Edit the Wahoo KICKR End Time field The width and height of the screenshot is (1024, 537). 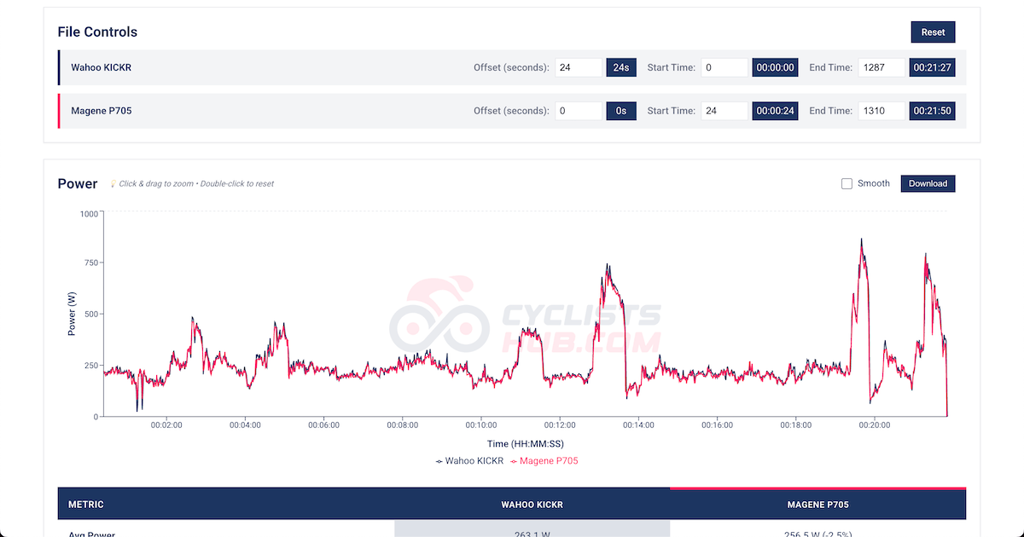(x=881, y=67)
